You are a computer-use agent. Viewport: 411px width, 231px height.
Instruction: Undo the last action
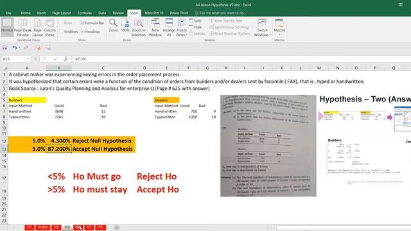coord(14,47)
